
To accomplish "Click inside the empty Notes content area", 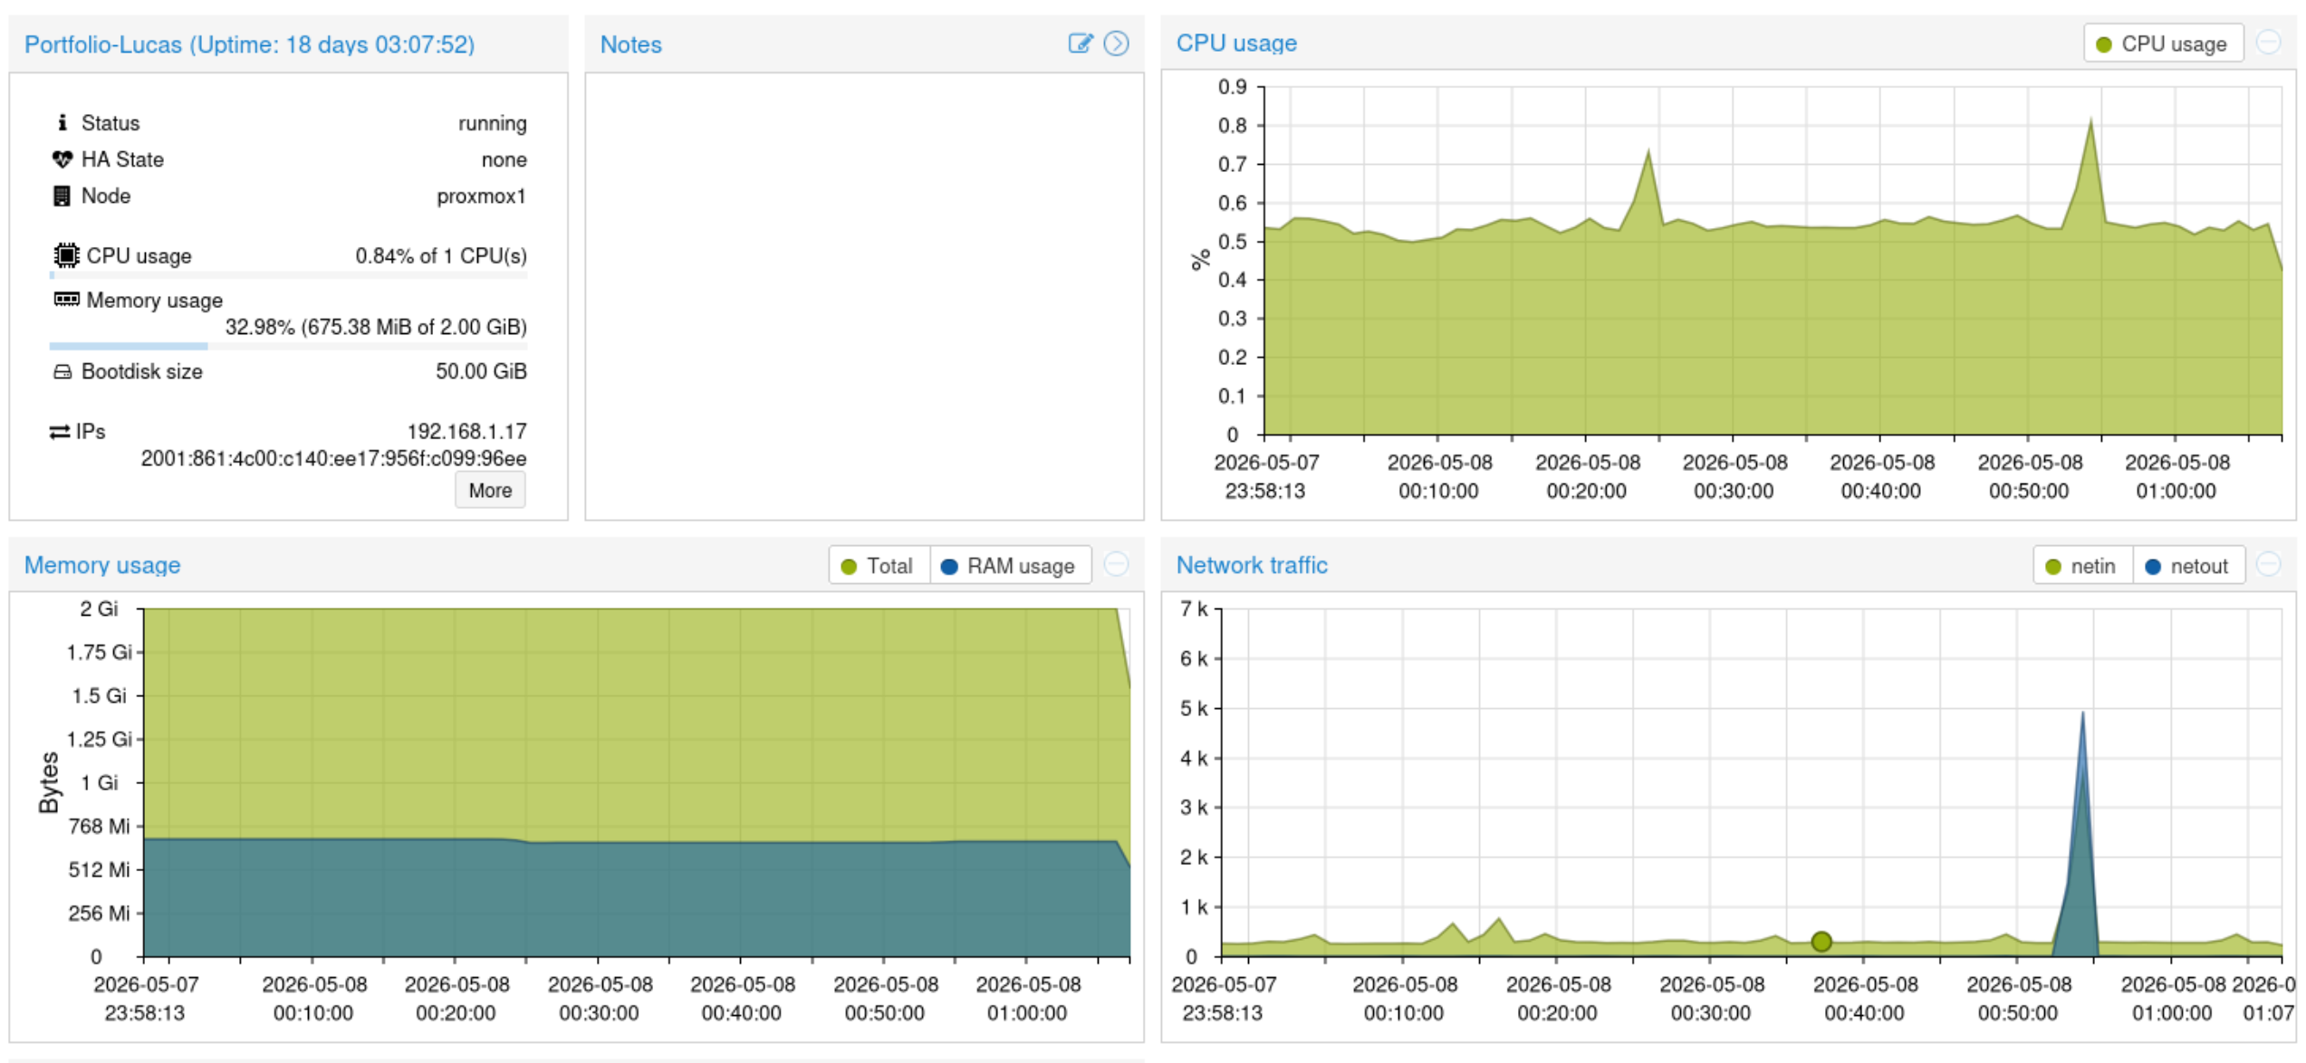I will [x=864, y=296].
